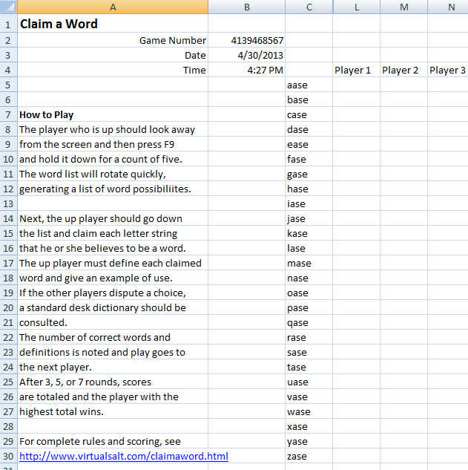This screenshot has width=468, height=470.
Task: Select the word 'wase' cell
Action: pyautogui.click(x=309, y=411)
